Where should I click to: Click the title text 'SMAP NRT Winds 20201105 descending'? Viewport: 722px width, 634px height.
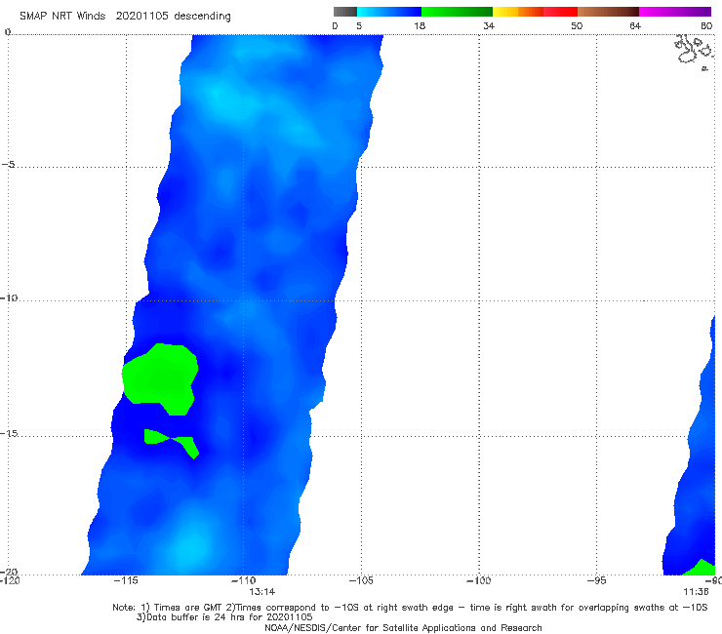(125, 17)
